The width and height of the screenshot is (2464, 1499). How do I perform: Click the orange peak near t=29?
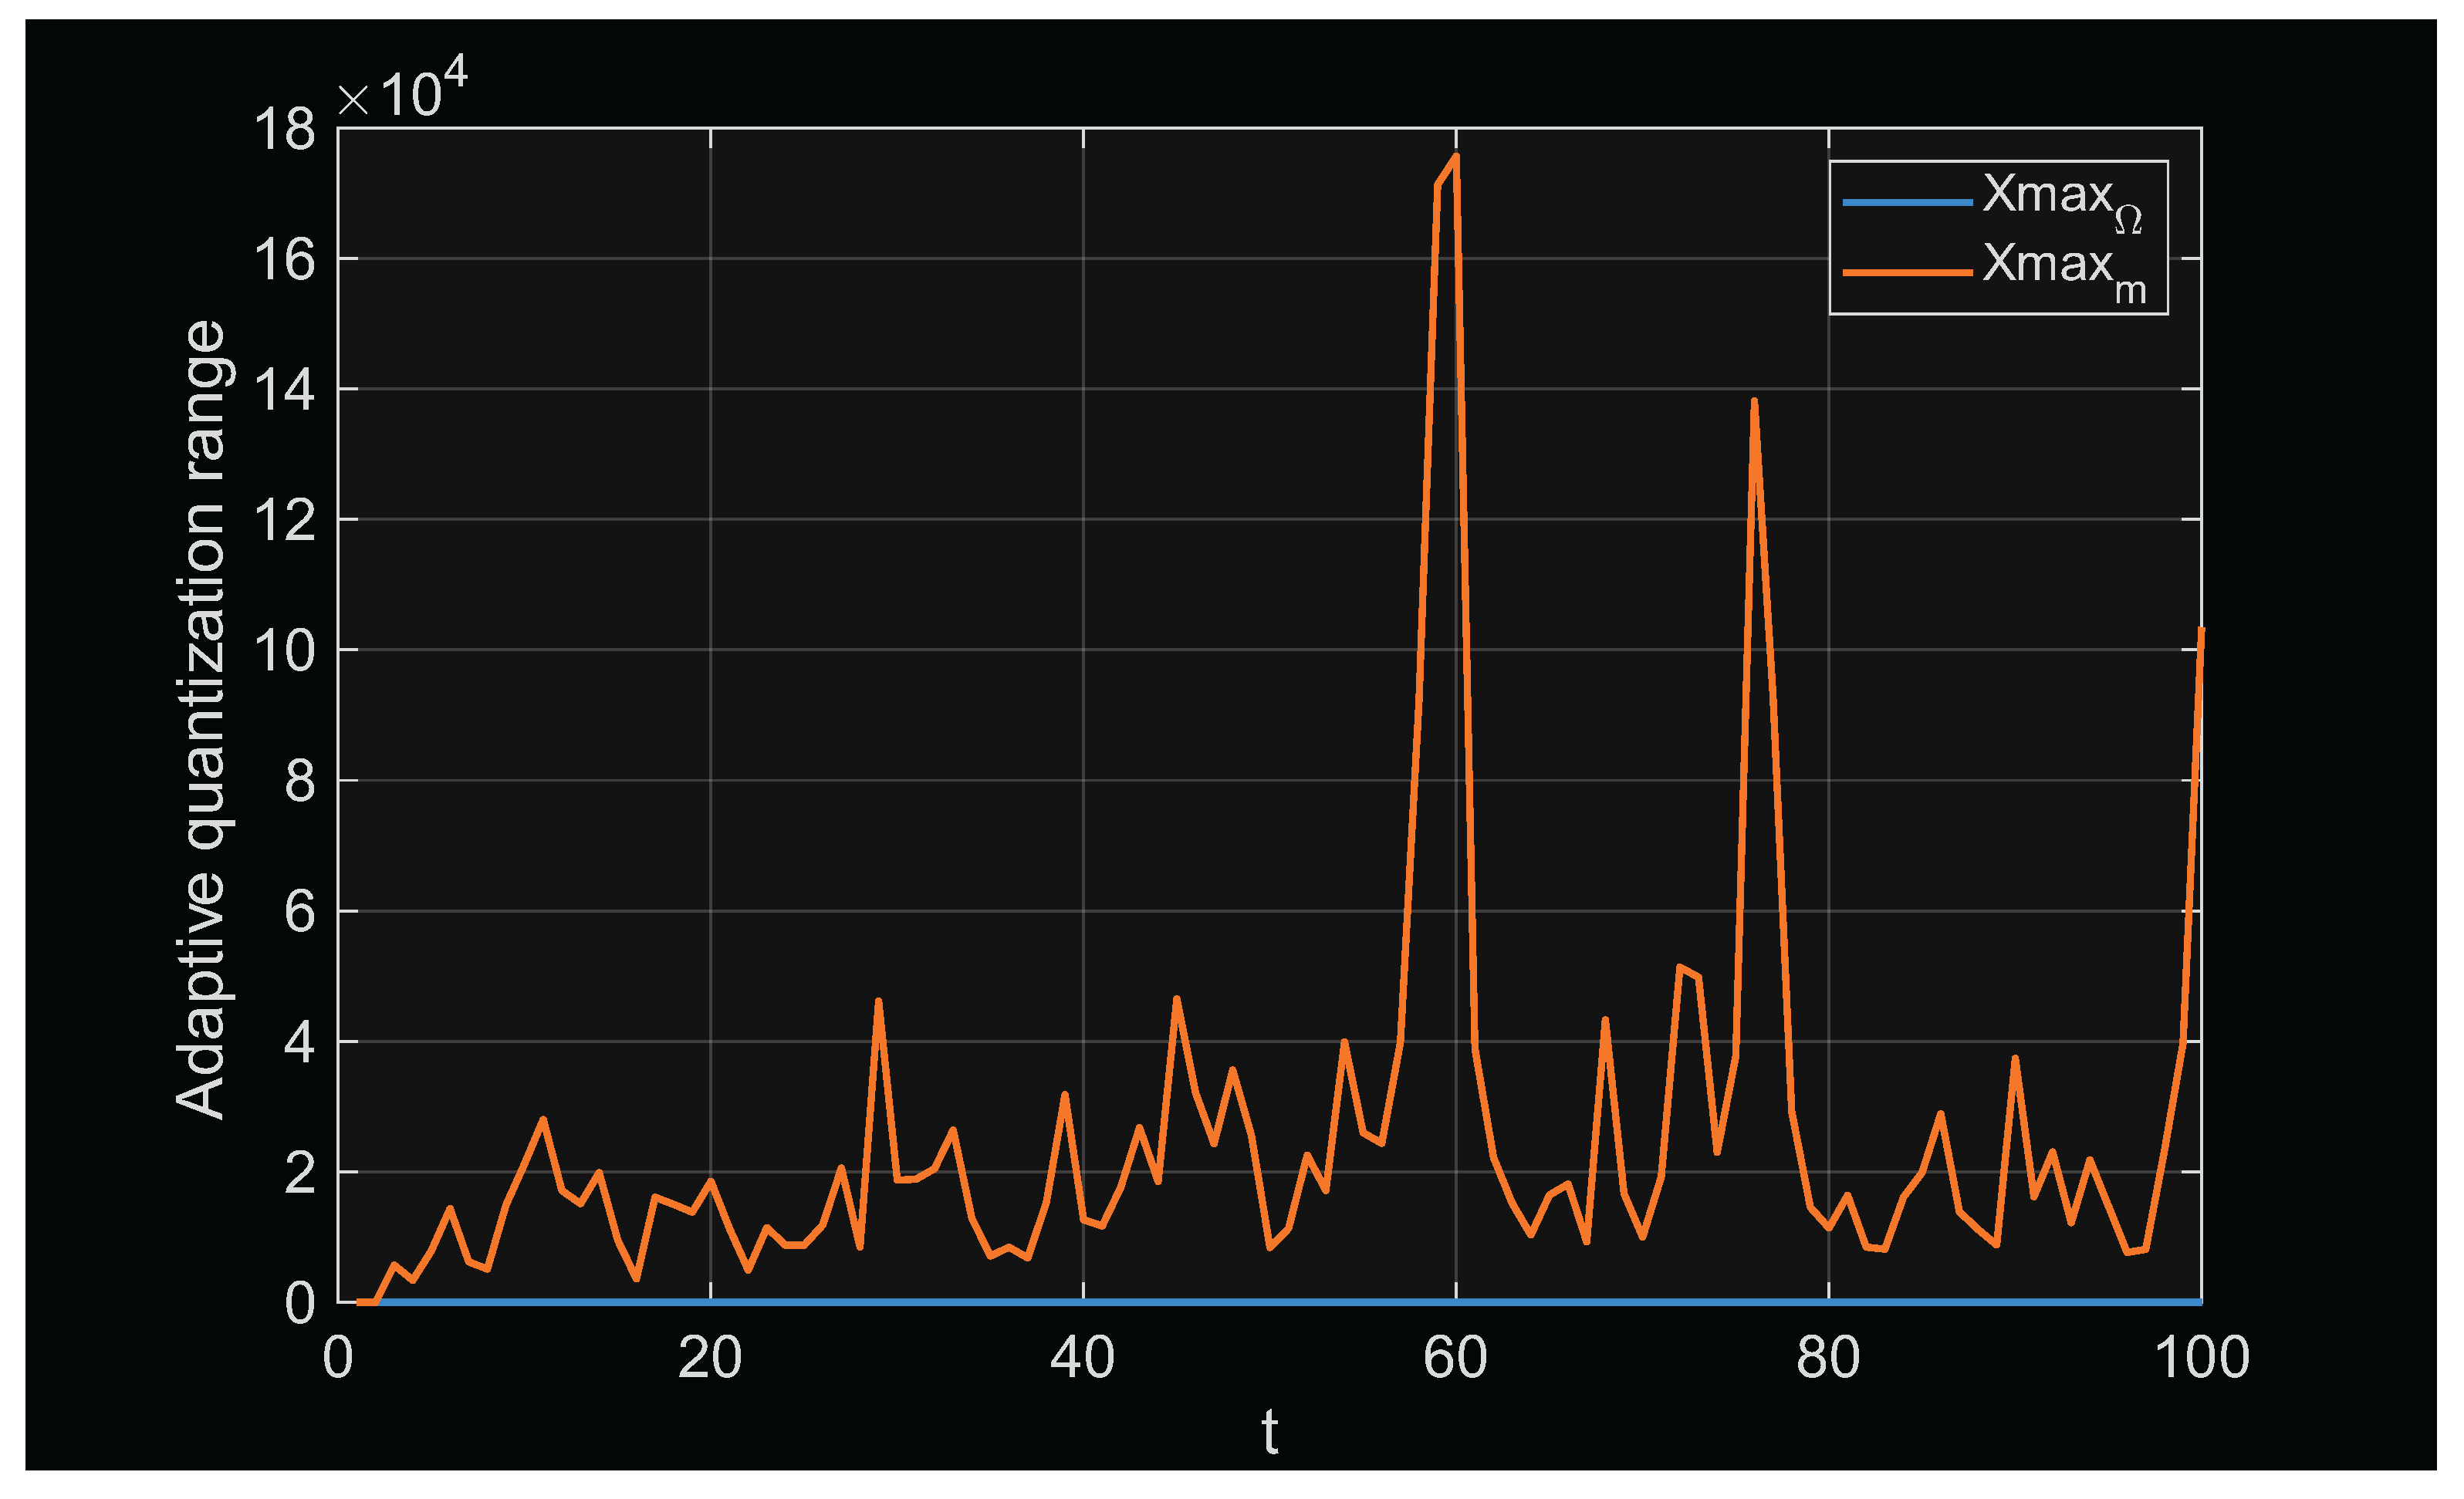(878, 1001)
